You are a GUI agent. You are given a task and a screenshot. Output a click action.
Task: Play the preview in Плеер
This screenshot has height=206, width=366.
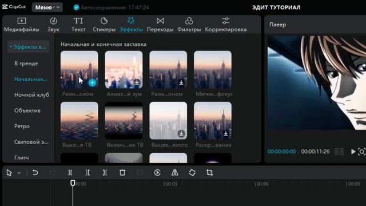point(353,152)
